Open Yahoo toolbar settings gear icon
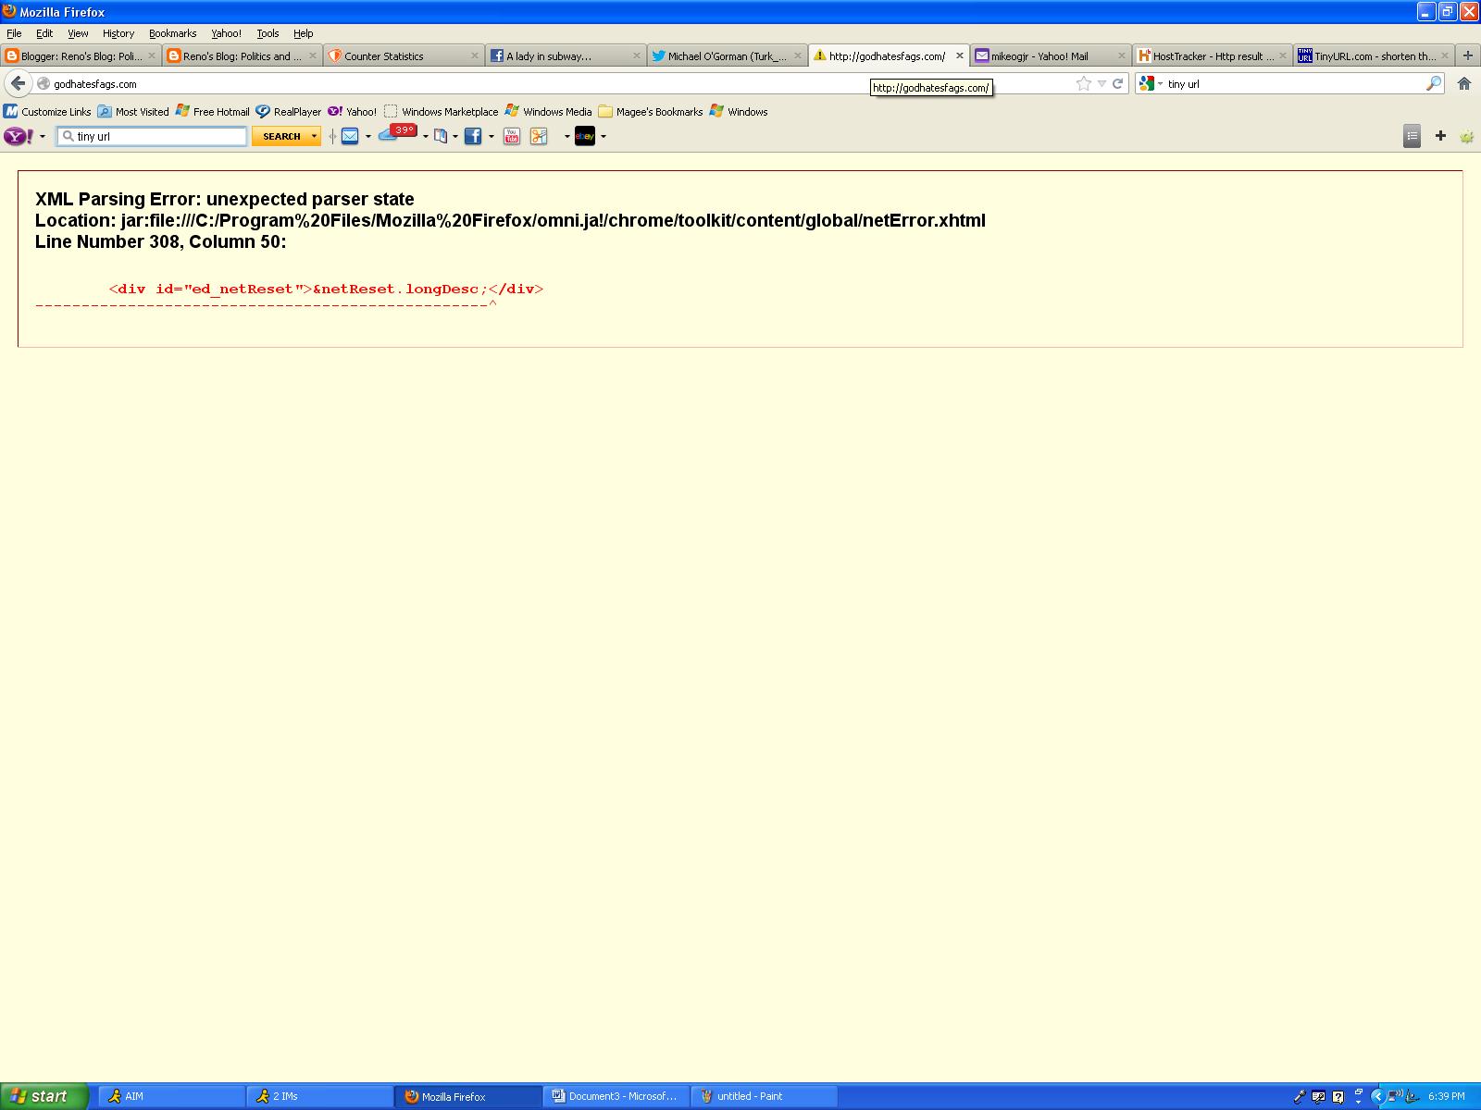 1466,136
